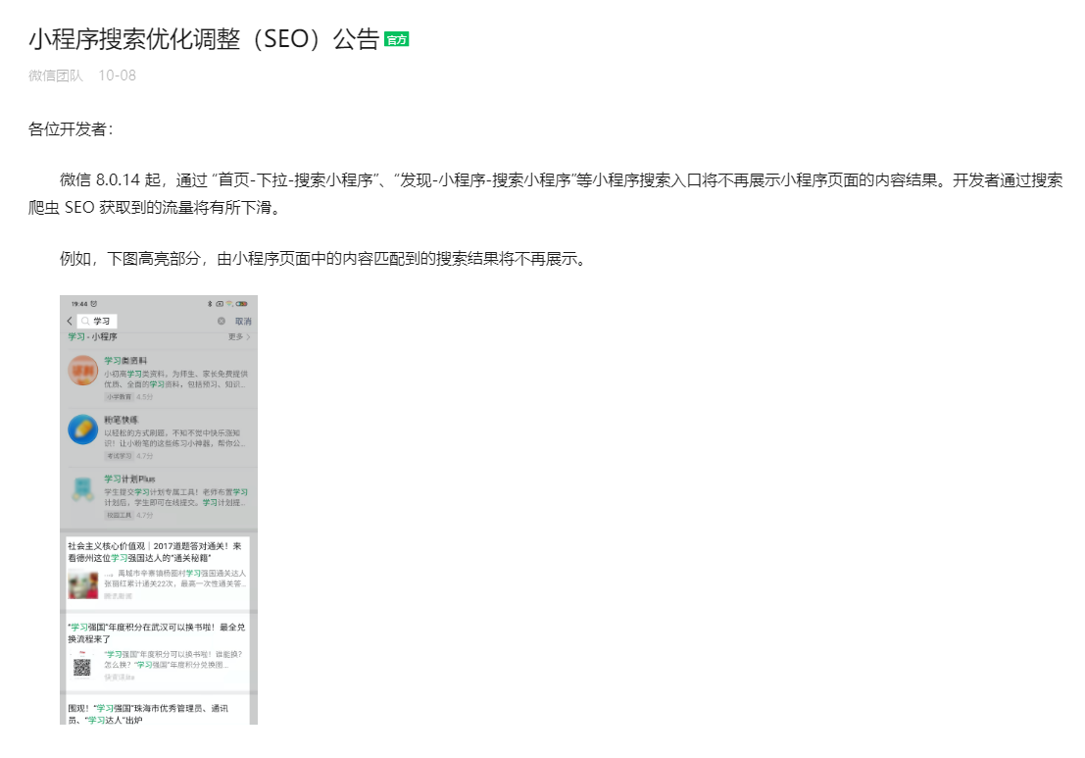Screen dimensions: 1085x758
Task: Click the battery icon in the phone status bar
Action: tap(241, 304)
